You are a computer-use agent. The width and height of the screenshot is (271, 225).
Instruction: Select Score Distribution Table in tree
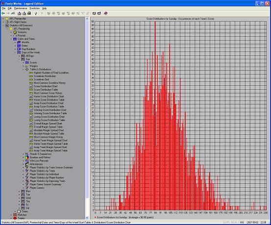click(x=46, y=90)
